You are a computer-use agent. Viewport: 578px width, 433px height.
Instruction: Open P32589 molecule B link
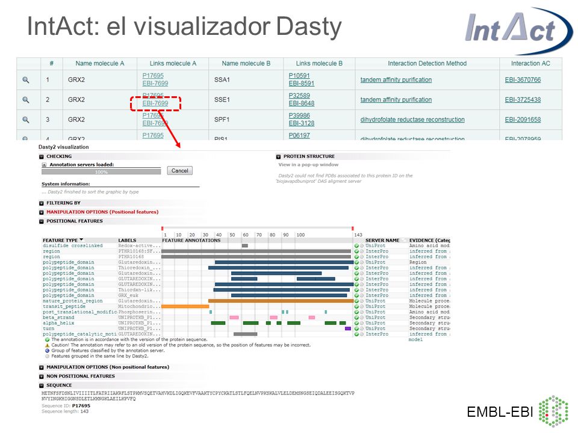299,96
